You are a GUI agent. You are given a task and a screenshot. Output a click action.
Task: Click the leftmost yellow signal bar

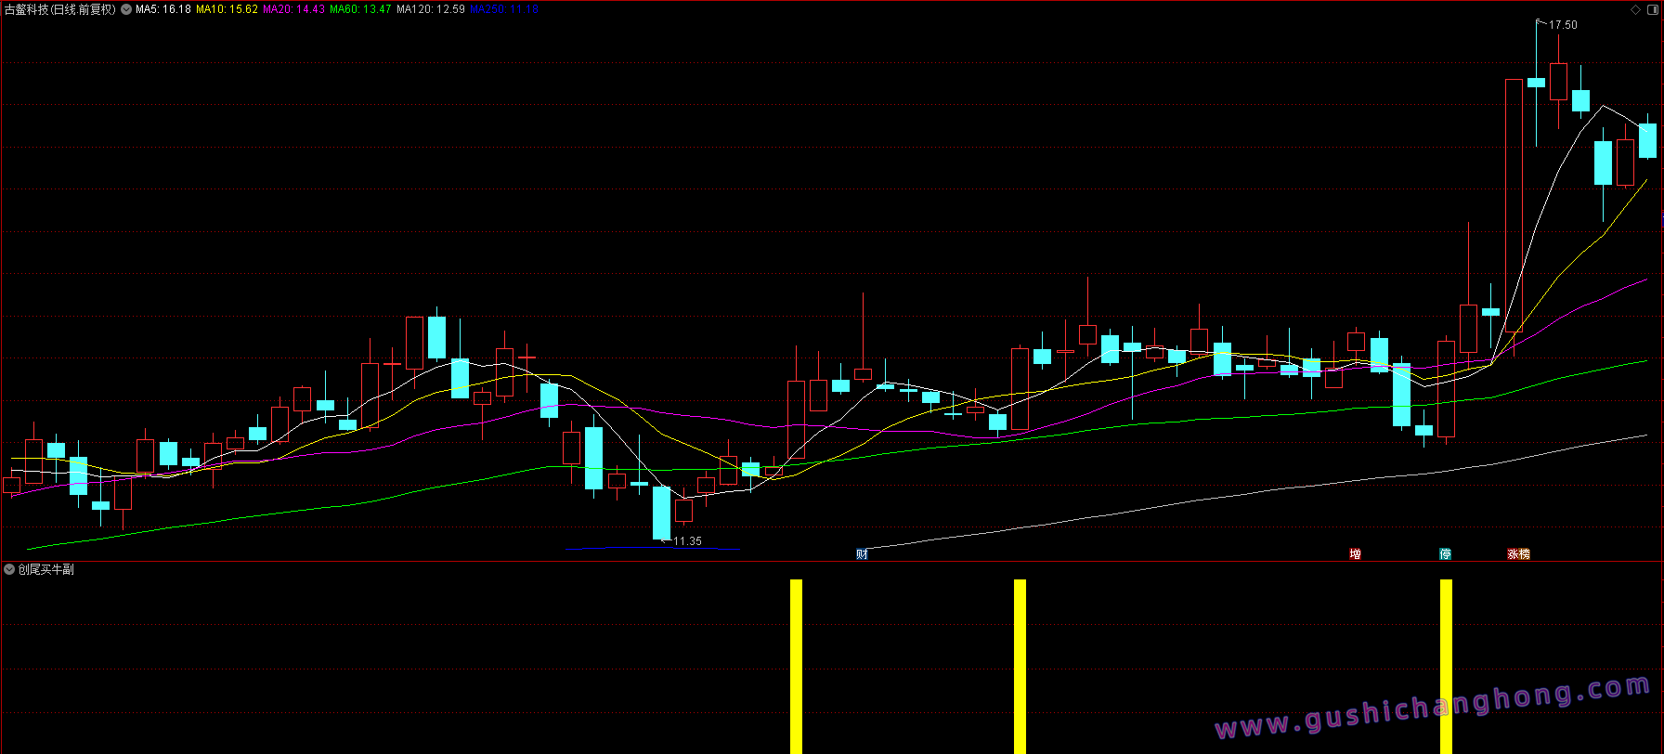pos(796,665)
